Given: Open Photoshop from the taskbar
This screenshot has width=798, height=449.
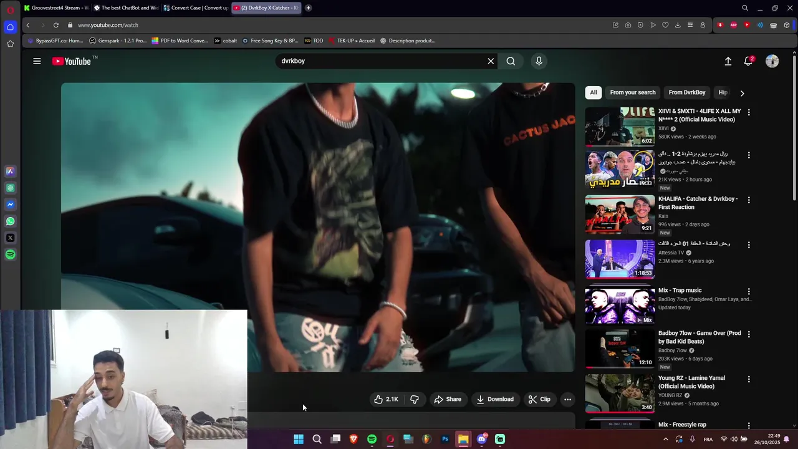Looking at the screenshot, I should pos(445,439).
